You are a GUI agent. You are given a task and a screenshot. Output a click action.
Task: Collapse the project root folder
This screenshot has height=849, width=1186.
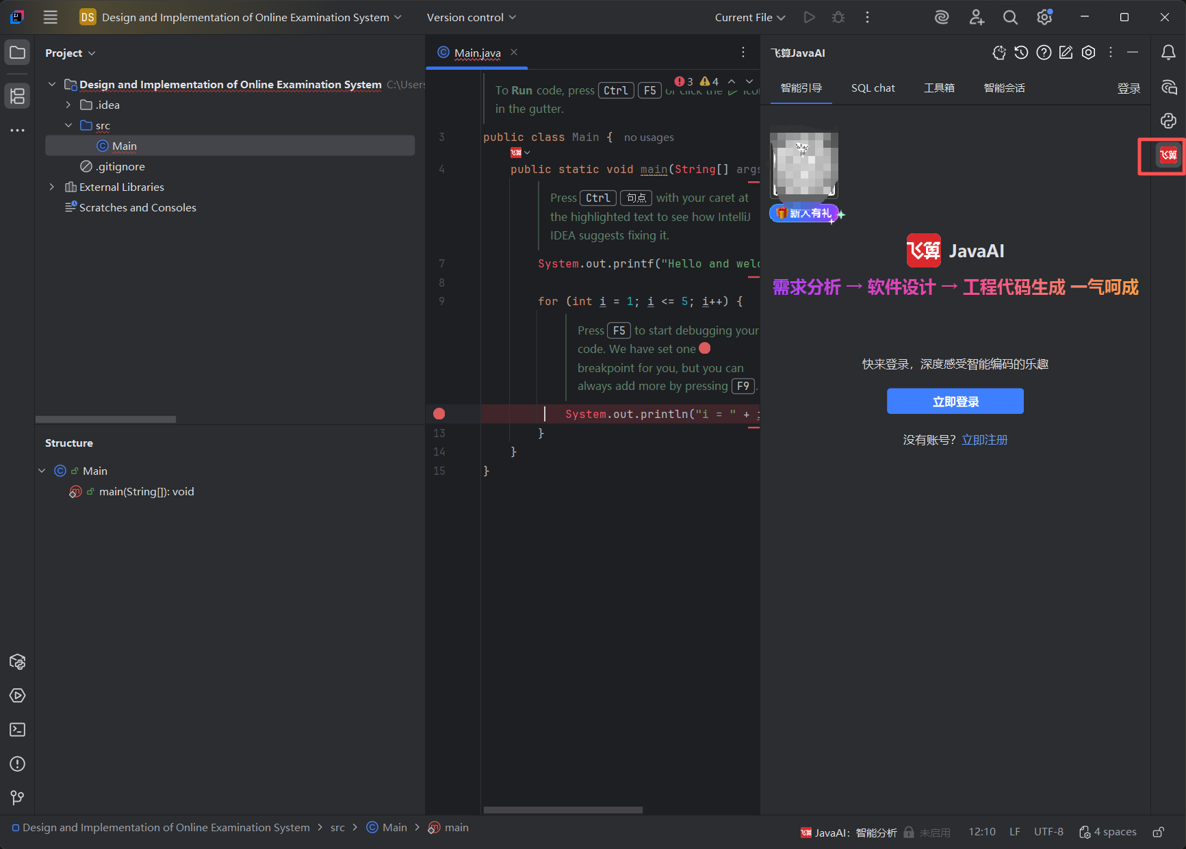pyautogui.click(x=52, y=84)
